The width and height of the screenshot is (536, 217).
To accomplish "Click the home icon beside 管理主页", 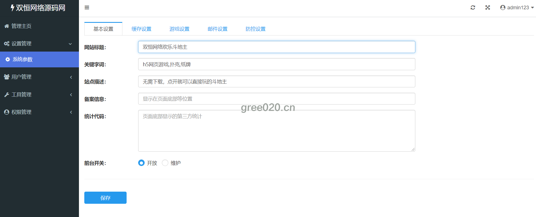I will 7,26.
